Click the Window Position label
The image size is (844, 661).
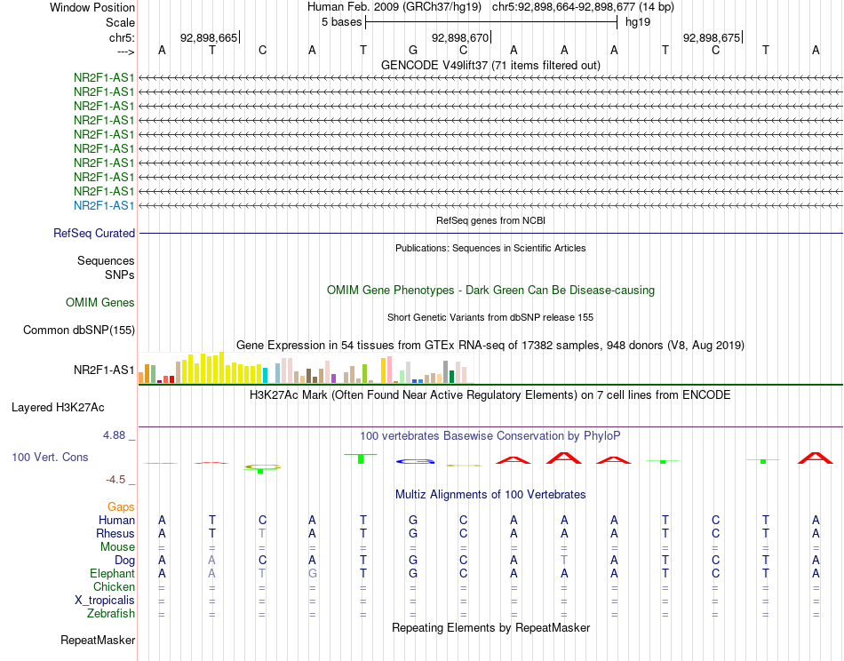point(92,7)
